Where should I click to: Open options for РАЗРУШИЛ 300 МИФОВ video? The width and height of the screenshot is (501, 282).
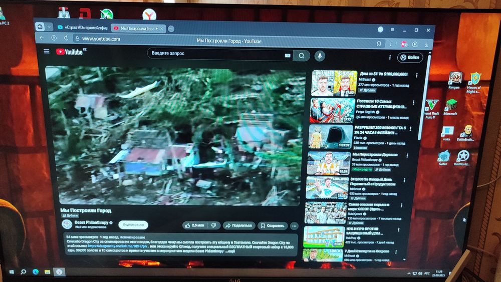coord(410,129)
